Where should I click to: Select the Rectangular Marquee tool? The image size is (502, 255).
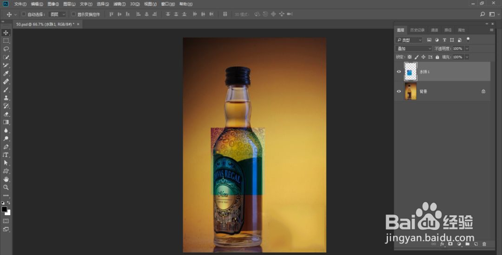coord(6,41)
